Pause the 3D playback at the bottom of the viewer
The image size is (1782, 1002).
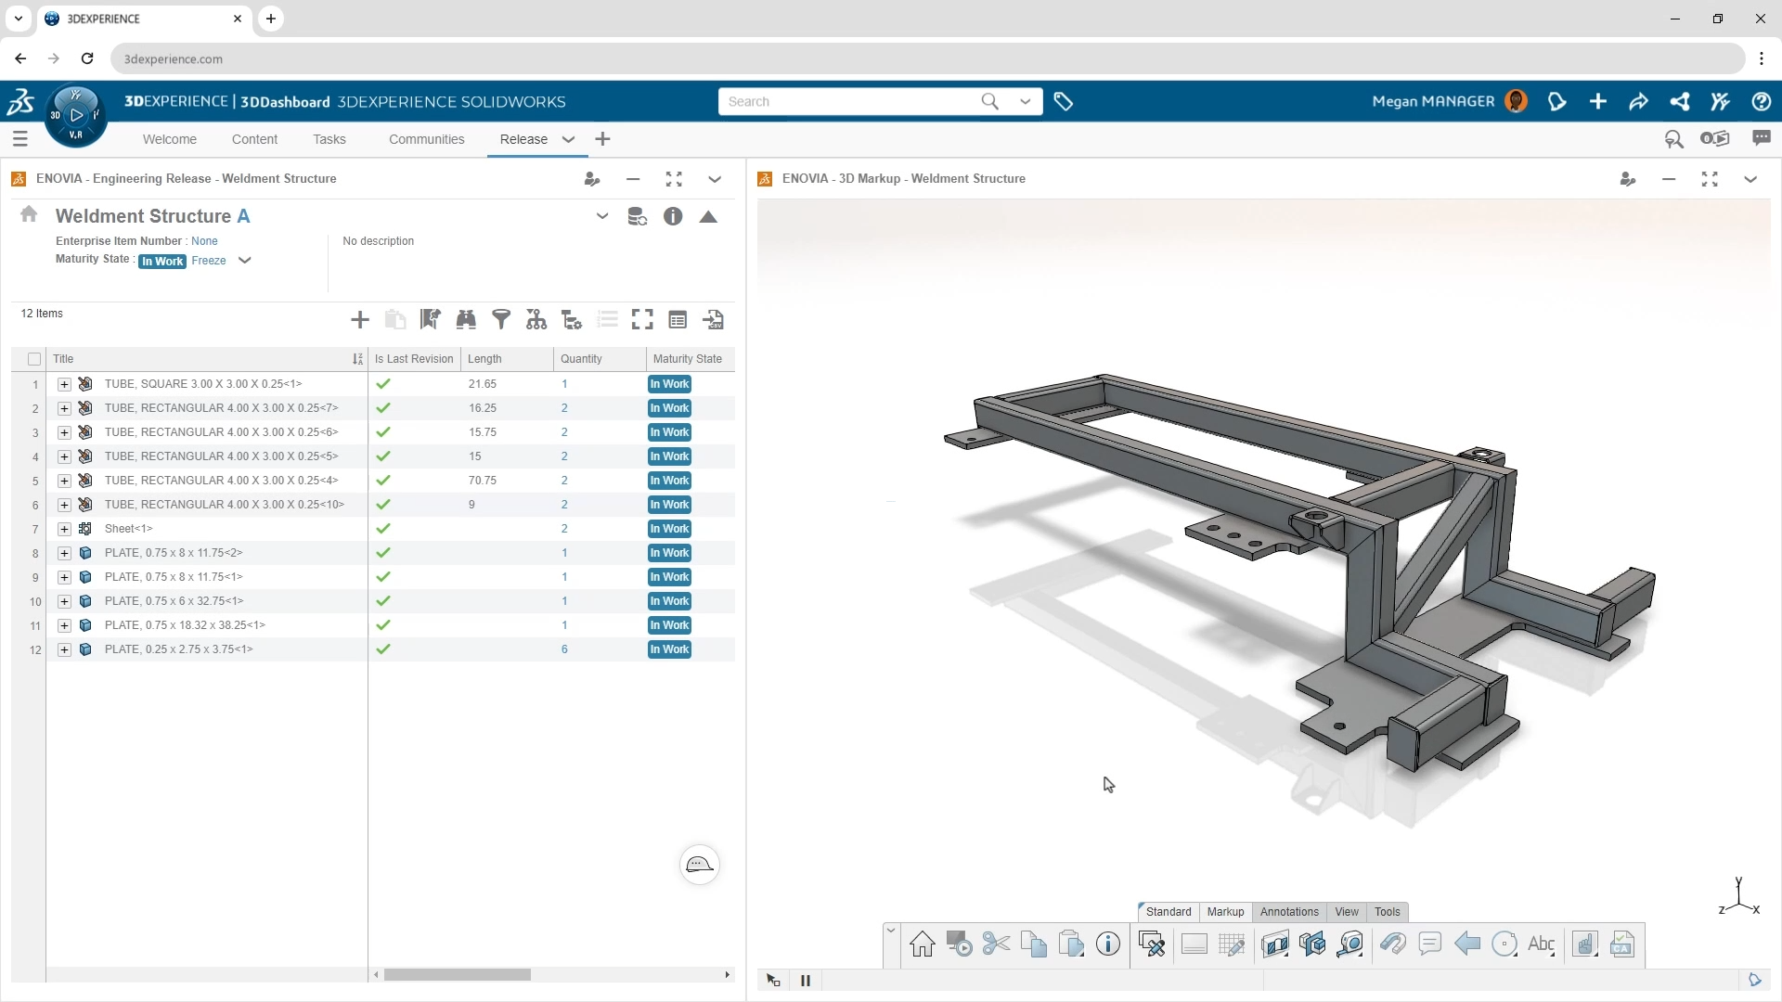tap(806, 981)
